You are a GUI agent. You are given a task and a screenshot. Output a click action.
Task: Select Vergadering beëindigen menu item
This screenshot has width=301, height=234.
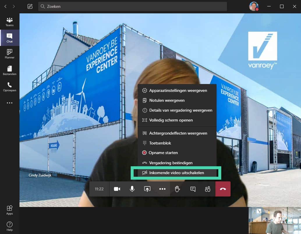click(177, 163)
